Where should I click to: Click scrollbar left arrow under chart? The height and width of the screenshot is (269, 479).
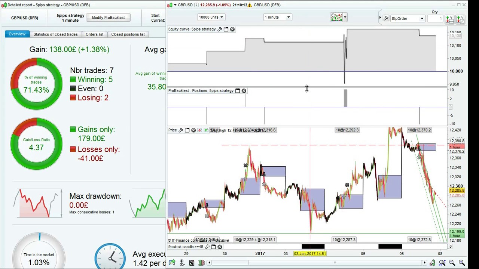point(209,263)
